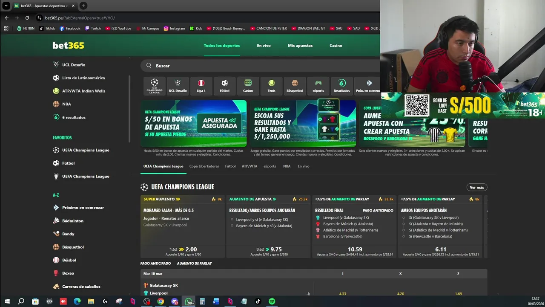Viewport: 545px width, 307px height.
Task: Select the ATP/WTA sub-tab
Action: tap(250, 166)
